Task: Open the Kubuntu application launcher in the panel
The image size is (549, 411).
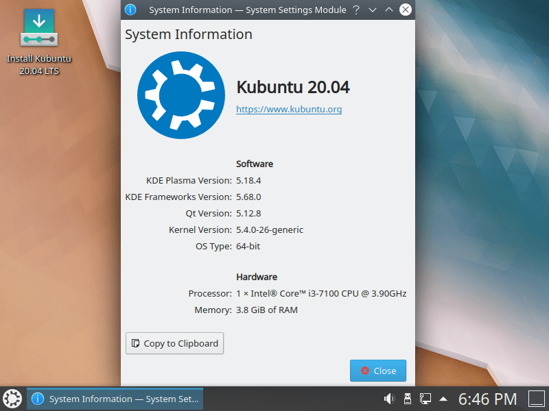Action: [x=12, y=399]
